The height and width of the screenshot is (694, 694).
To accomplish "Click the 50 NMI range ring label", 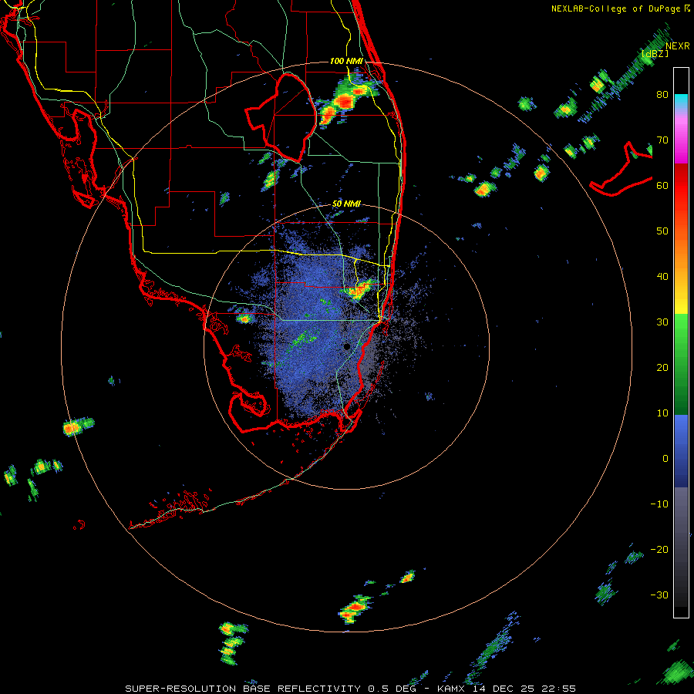I will [346, 204].
